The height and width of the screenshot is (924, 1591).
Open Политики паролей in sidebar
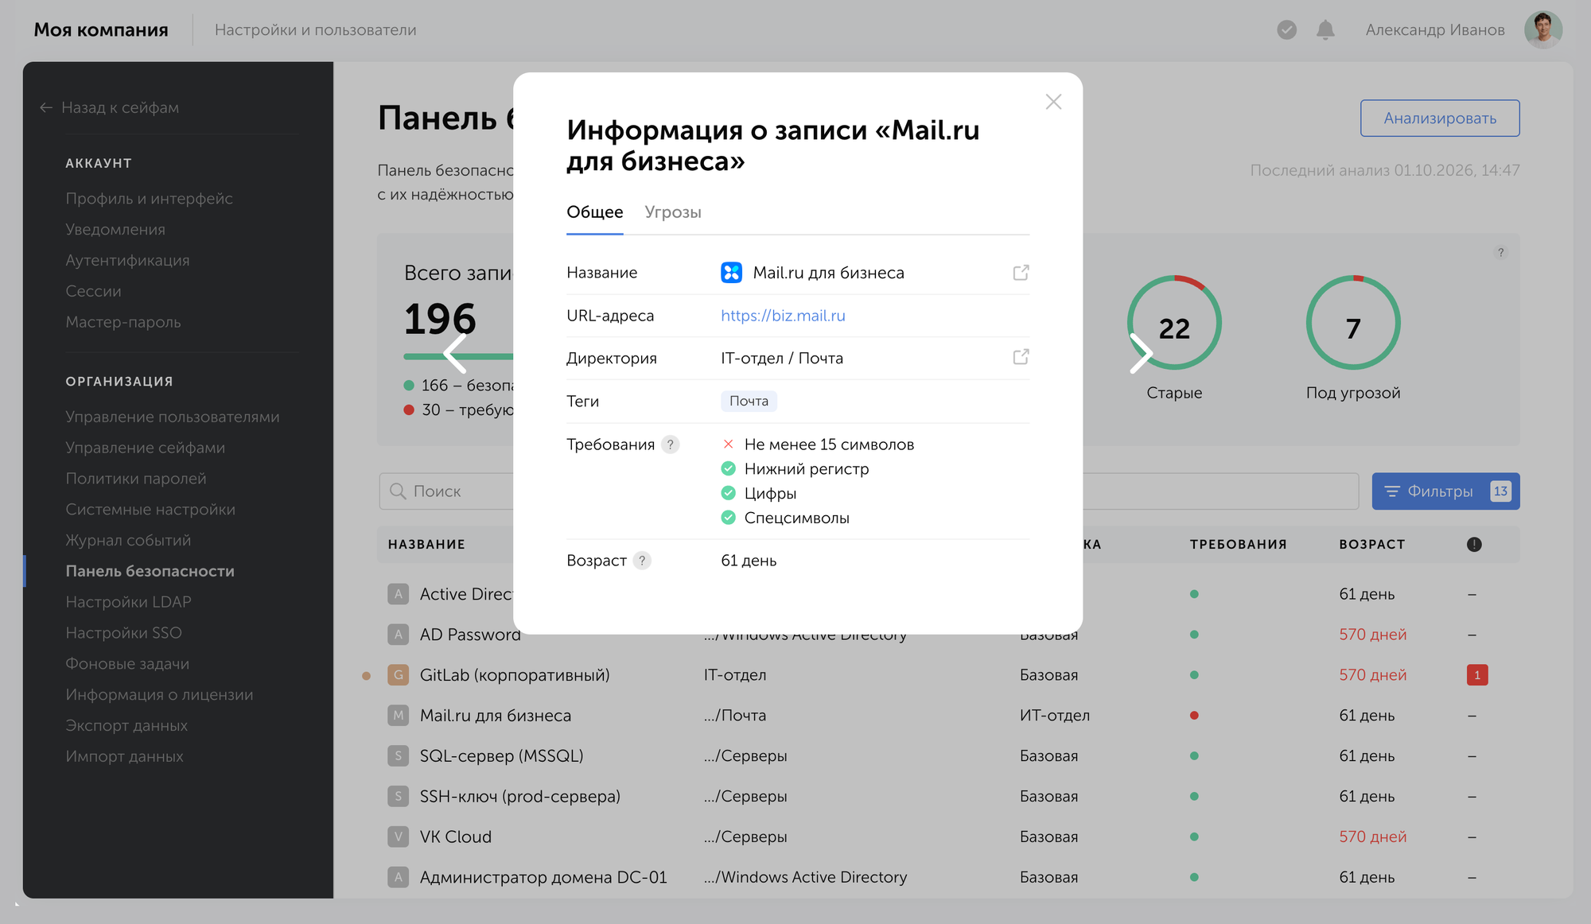(136, 479)
